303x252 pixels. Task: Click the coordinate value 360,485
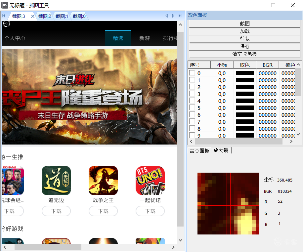[285, 180]
